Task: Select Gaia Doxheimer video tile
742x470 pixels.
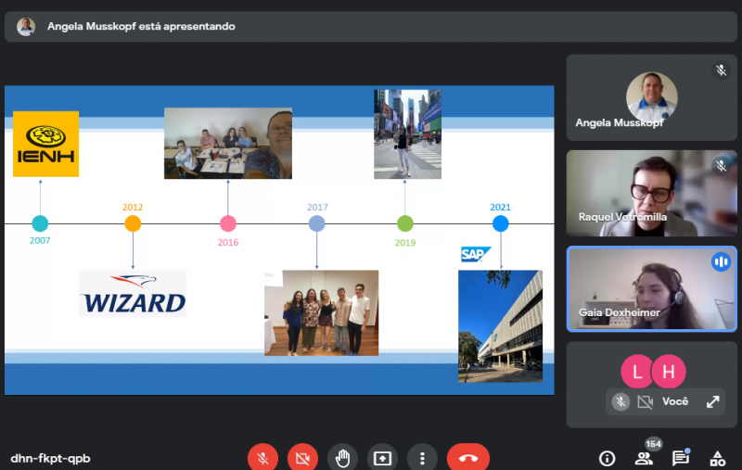Action: [652, 289]
